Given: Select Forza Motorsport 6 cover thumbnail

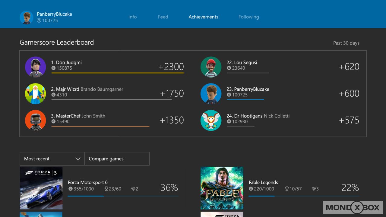Looking at the screenshot, I should click(x=41, y=188).
